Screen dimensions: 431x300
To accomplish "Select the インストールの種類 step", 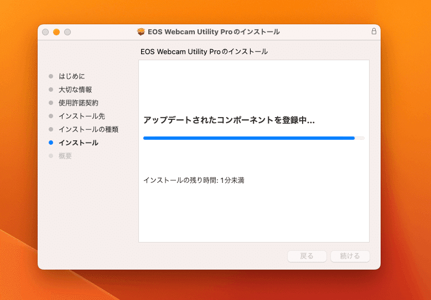I will pos(89,129).
